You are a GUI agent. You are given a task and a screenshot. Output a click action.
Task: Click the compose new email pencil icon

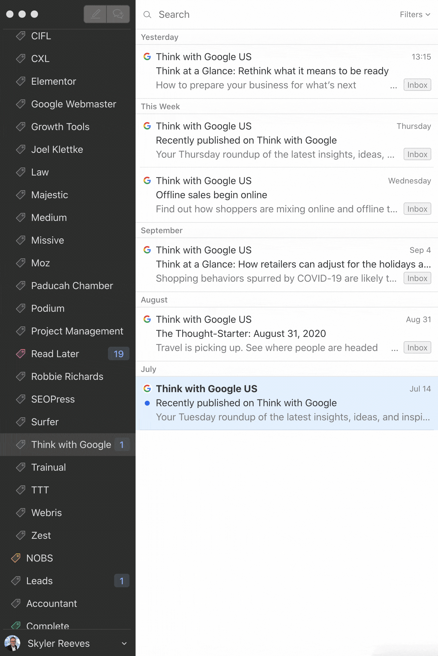point(95,14)
